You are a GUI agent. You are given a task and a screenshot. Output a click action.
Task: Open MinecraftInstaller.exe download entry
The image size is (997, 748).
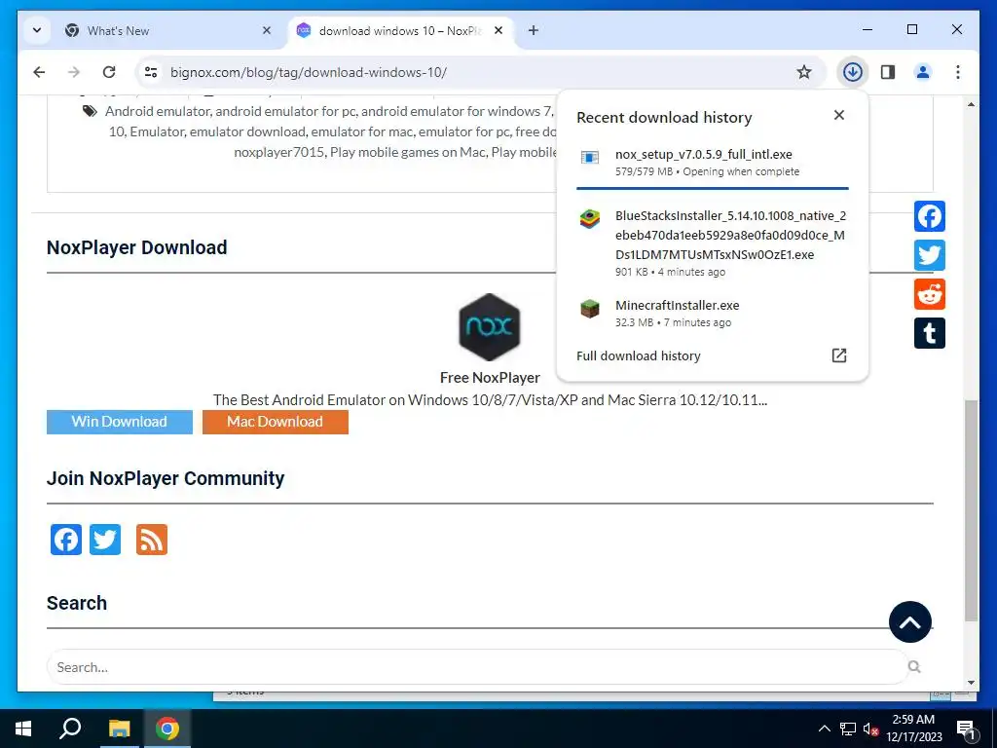(x=712, y=313)
